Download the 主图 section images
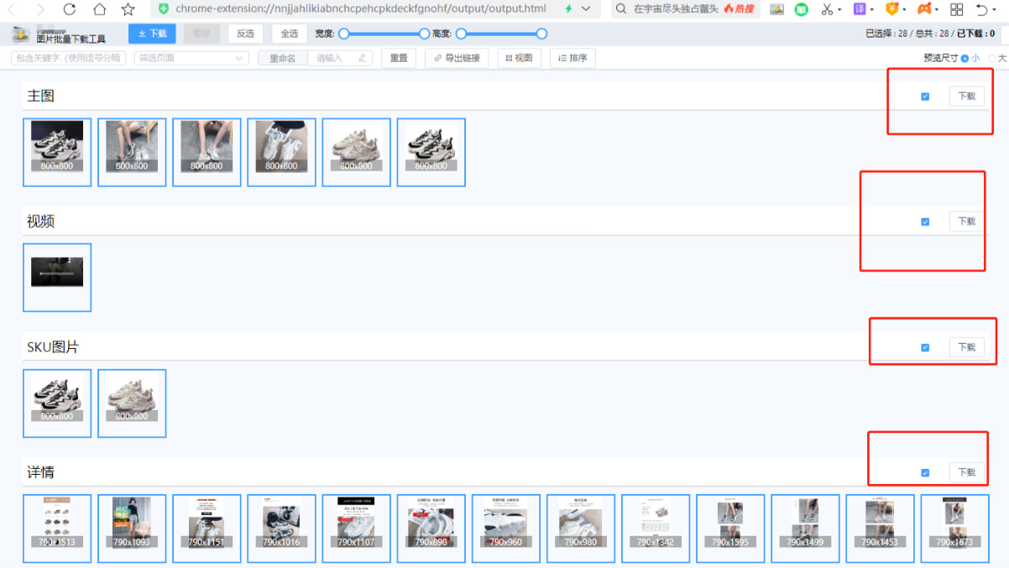Image resolution: width=1009 pixels, height=568 pixels. click(966, 96)
